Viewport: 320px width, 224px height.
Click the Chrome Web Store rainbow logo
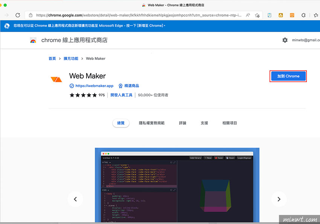pyautogui.click(x=33, y=40)
